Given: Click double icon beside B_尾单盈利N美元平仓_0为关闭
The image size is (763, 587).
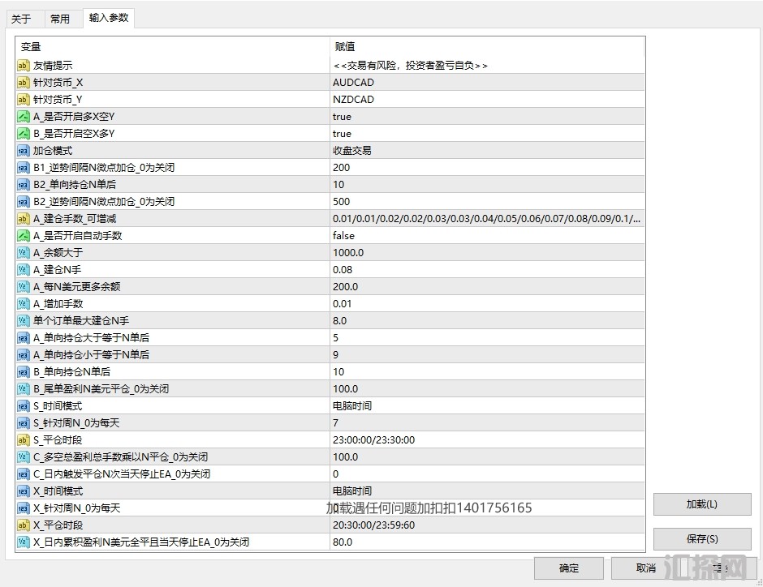Looking at the screenshot, I should (24, 388).
